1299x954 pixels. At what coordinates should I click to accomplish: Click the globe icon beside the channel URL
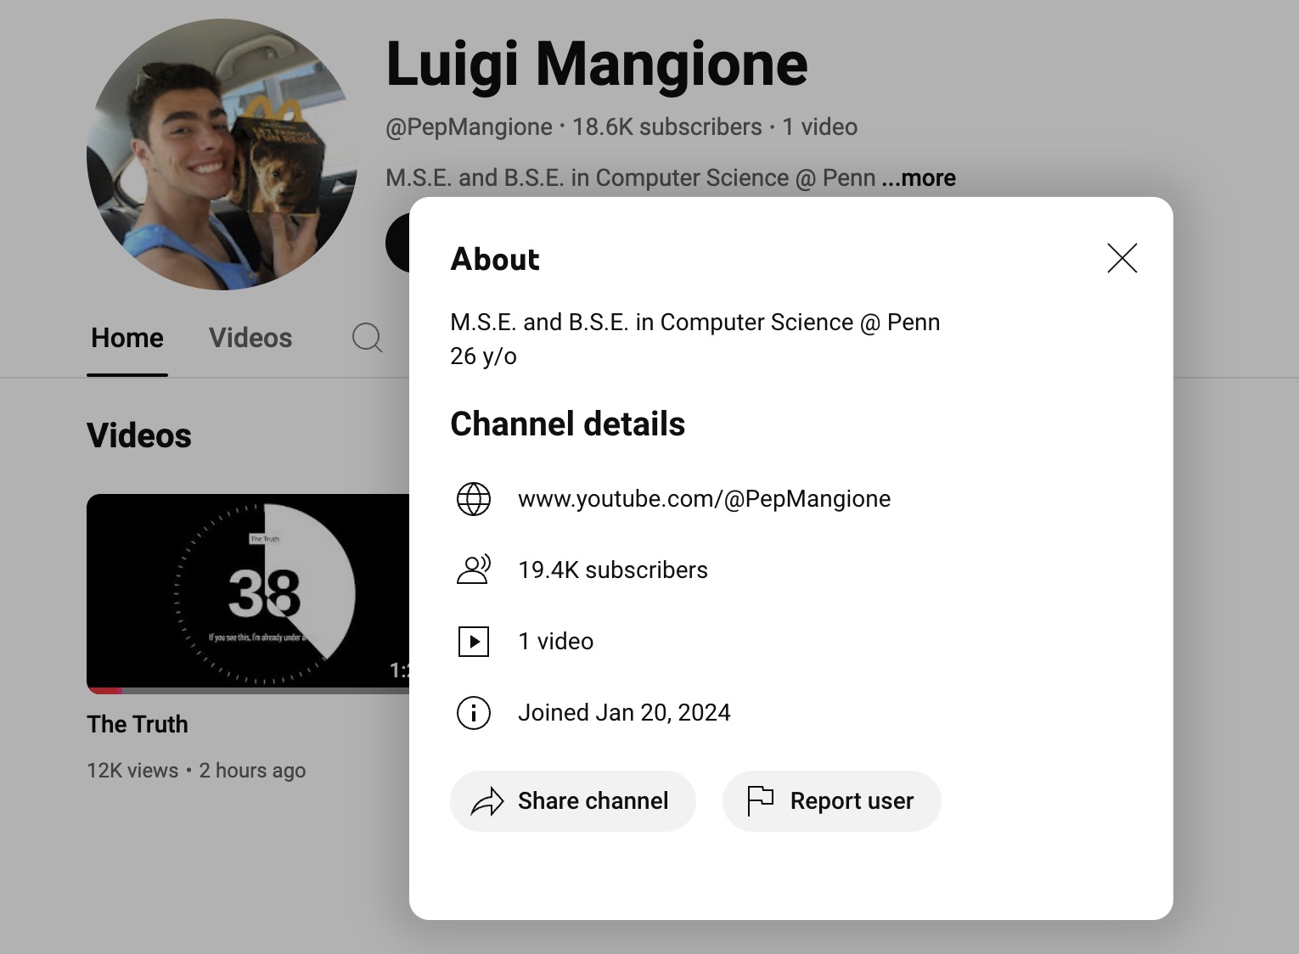(x=474, y=498)
